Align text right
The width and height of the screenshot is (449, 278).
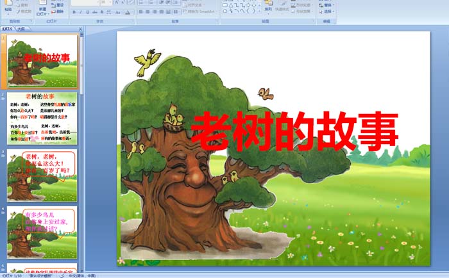(155, 12)
